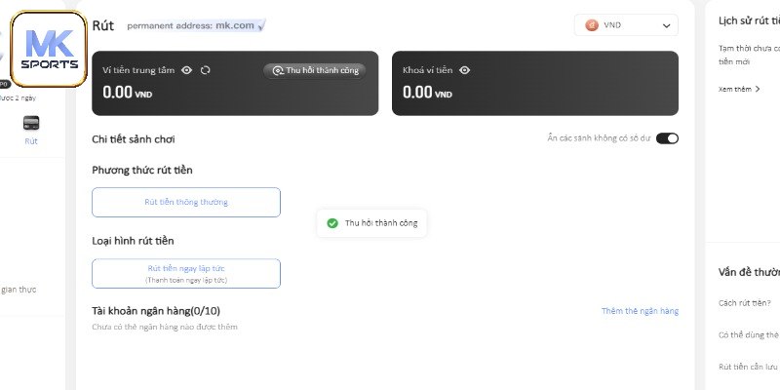
Task: Click the VND currency coin icon
Action: 592,25
